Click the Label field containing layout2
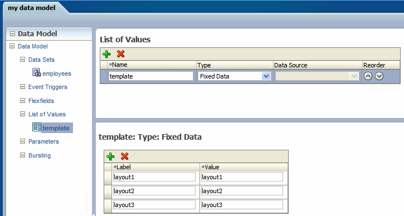Screen dimensions: 404x216 pos(154,191)
